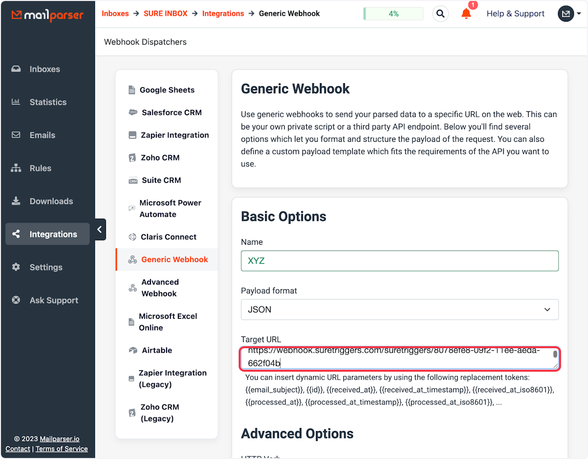Click the Microsoft Excel Online icon
The width and height of the screenshot is (588, 459).
click(131, 322)
